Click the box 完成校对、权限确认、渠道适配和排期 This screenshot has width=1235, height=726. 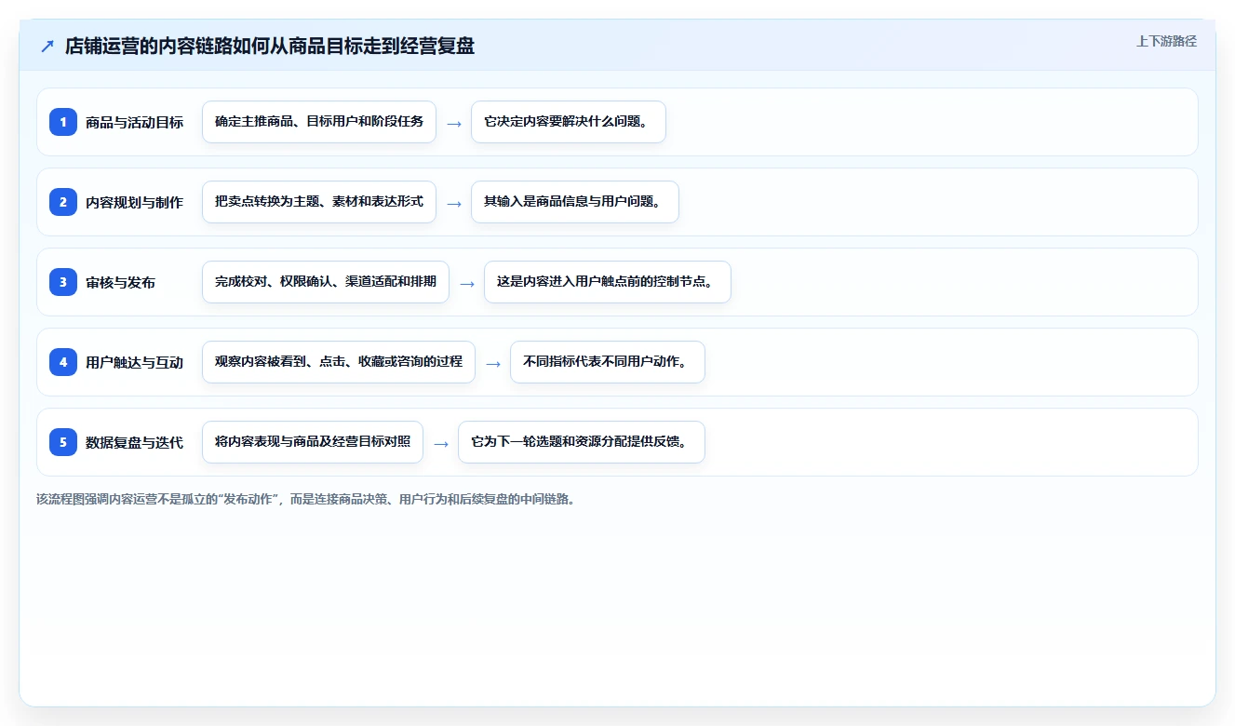pyautogui.click(x=326, y=282)
